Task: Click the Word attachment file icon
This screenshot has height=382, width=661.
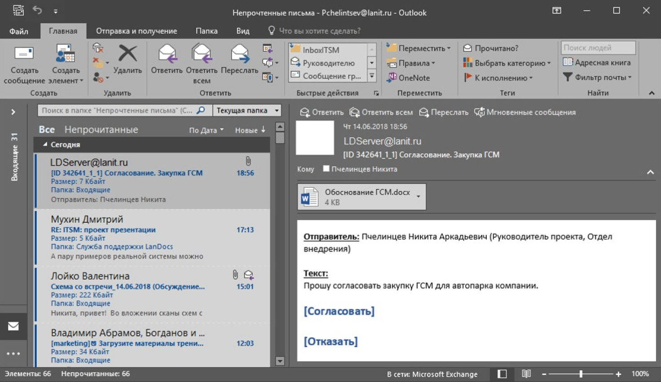Action: pyautogui.click(x=309, y=197)
